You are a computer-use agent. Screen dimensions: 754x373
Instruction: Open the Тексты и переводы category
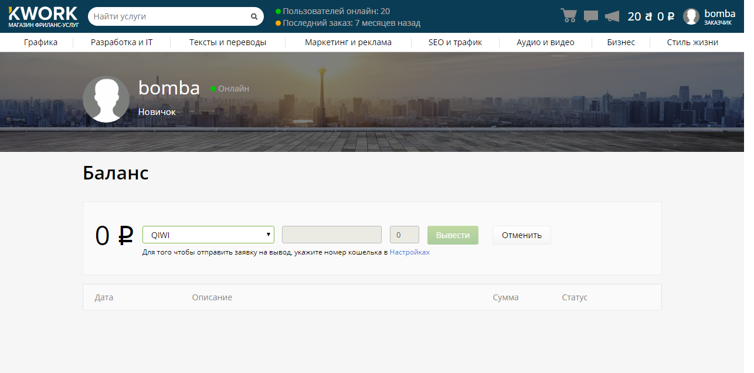tap(227, 42)
